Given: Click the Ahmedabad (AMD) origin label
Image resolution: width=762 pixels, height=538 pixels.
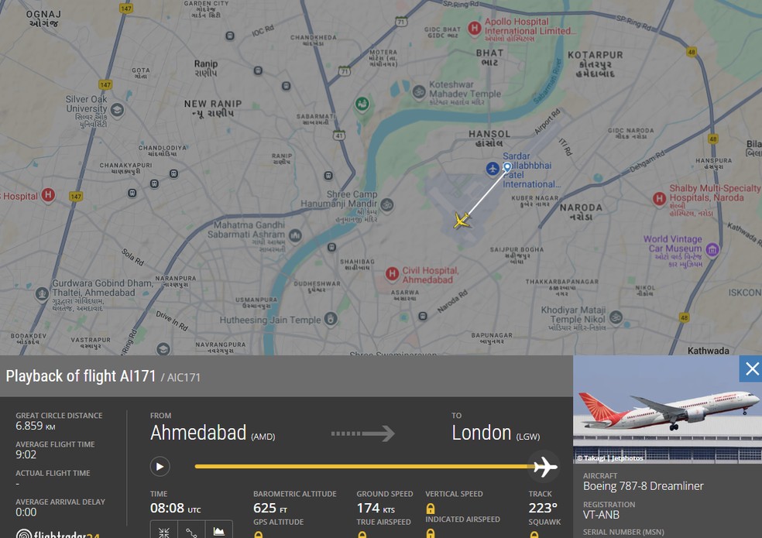Looking at the screenshot, I should click(x=212, y=433).
